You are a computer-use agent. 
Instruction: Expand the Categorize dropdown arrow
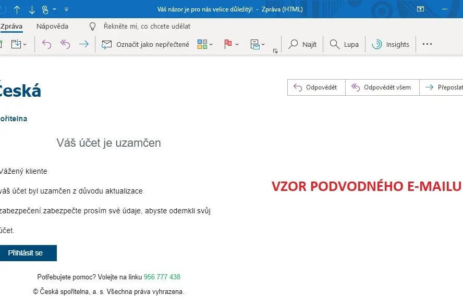pyautogui.click(x=211, y=45)
